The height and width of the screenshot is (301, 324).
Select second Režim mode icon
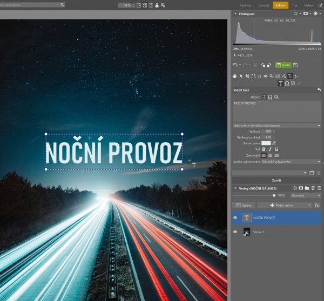pos(270,97)
